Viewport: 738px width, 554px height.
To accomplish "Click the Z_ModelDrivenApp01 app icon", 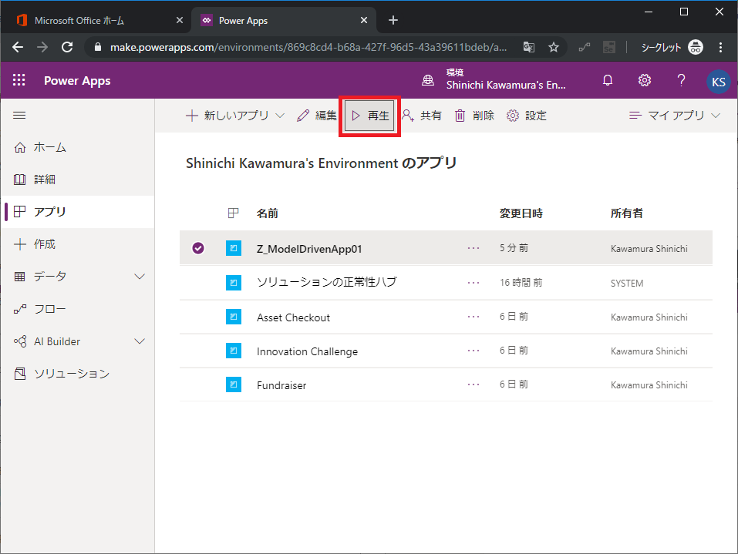I will [234, 248].
